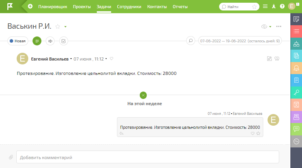Open the task date range 07-06-2022 — 19-06-2022
Viewport: 302px width, 168px height.
point(240,41)
